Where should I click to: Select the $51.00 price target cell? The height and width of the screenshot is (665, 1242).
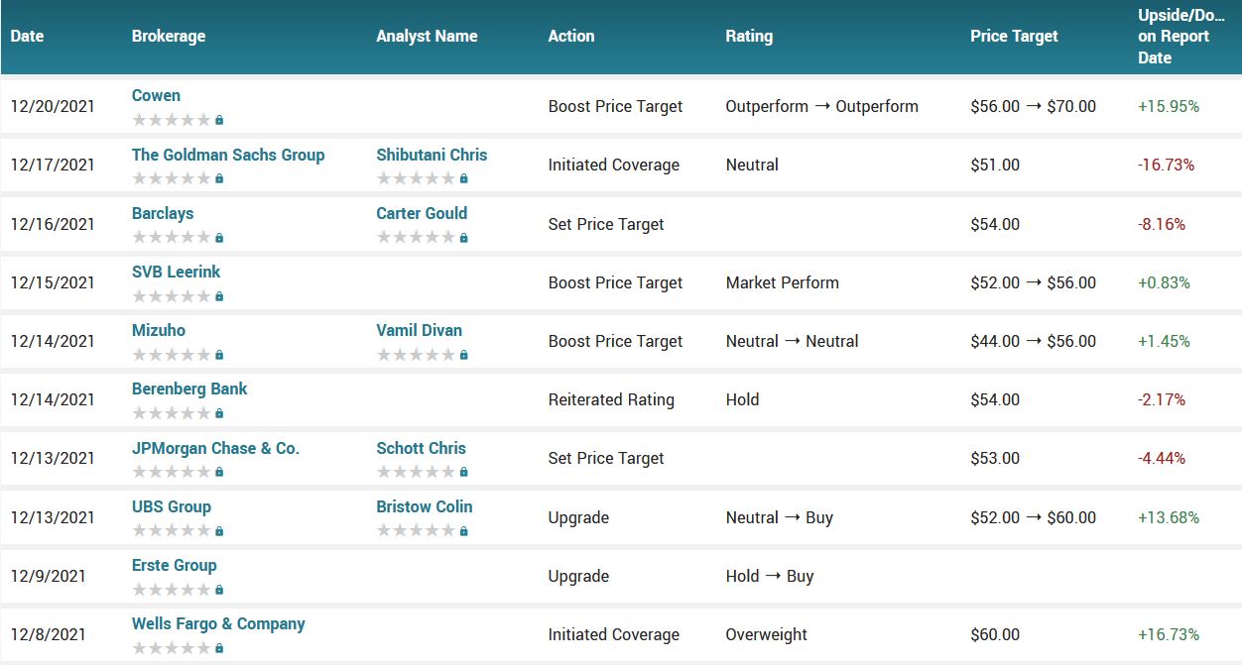pos(995,165)
